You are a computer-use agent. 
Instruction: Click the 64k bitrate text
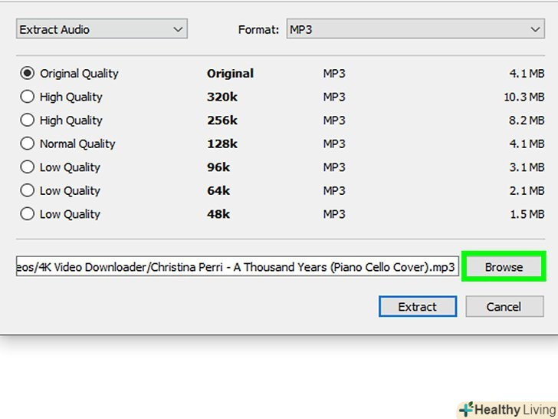[218, 190]
